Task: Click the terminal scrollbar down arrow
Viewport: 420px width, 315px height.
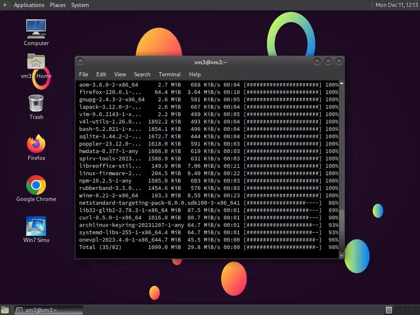Action: coord(342,256)
